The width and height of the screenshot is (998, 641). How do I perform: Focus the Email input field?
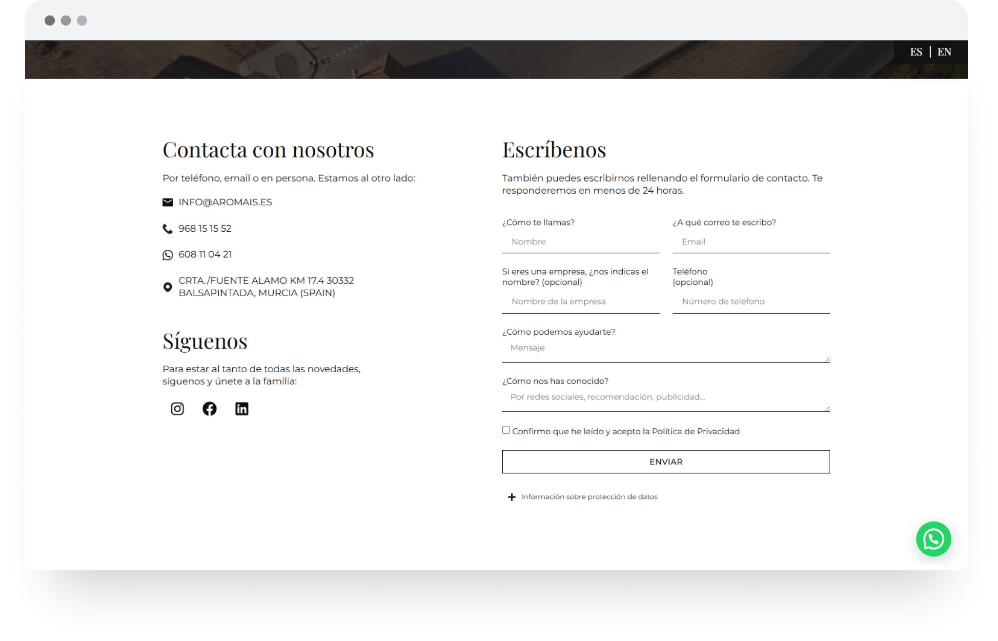751,242
